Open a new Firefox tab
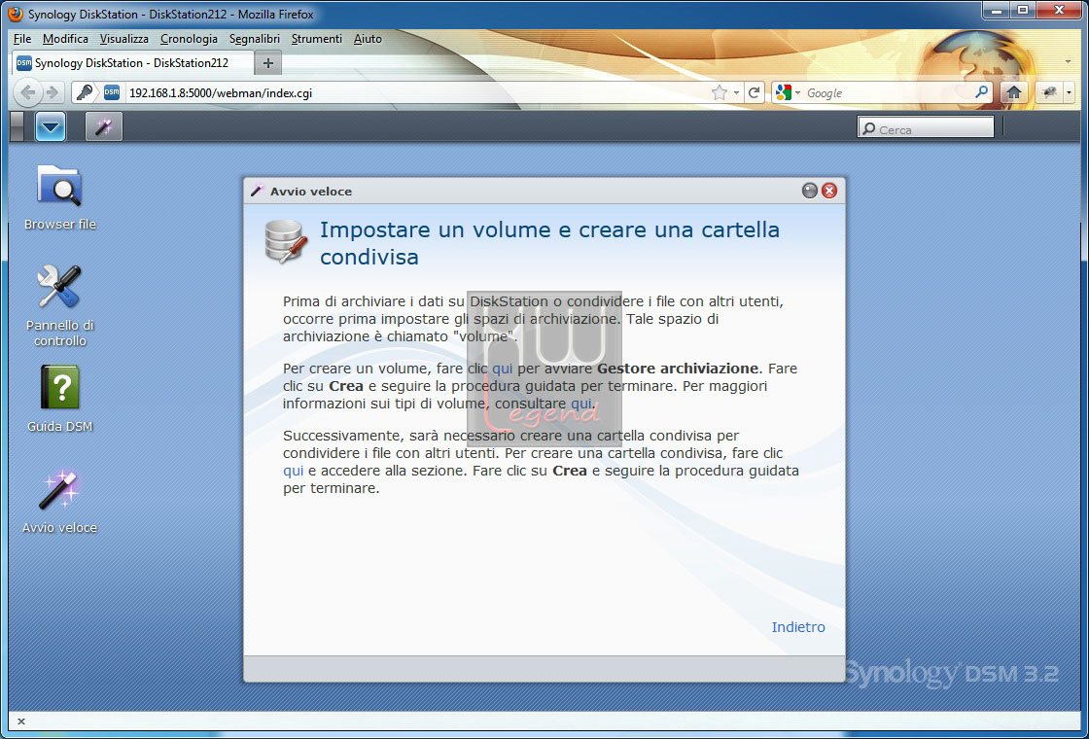The width and height of the screenshot is (1089, 739). tap(268, 63)
